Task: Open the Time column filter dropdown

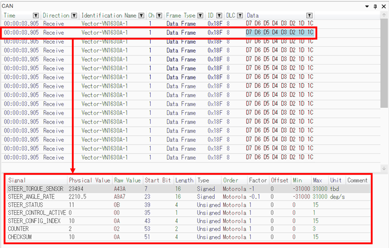Action: [36, 16]
